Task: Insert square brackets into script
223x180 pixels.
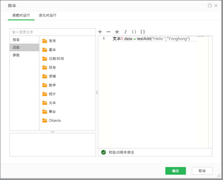Action: (x=143, y=32)
